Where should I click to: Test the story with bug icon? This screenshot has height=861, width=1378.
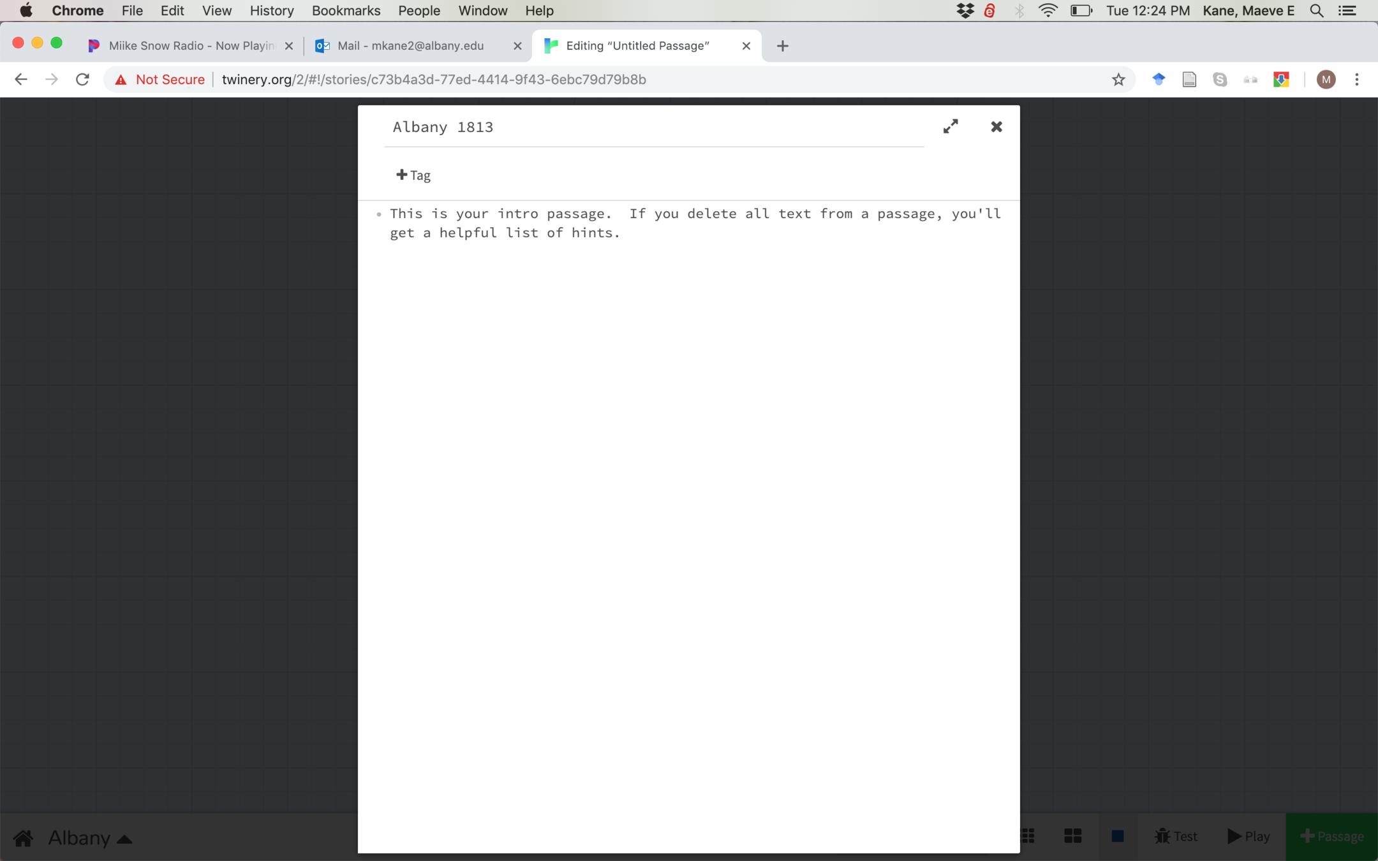click(x=1175, y=835)
